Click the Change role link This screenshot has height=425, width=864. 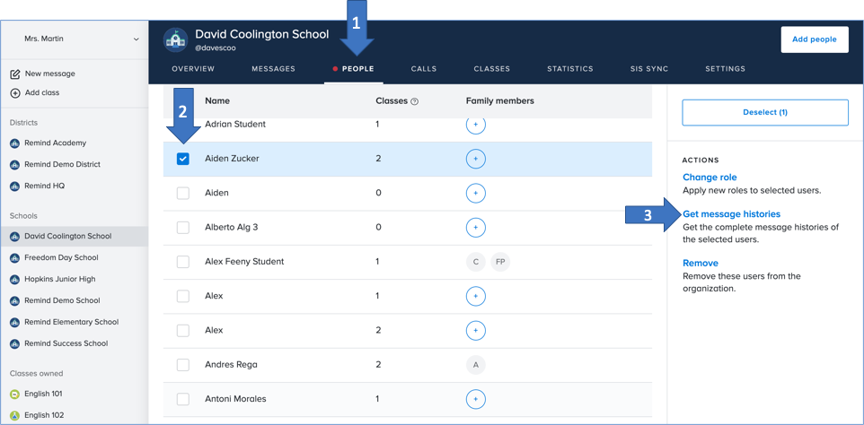710,178
